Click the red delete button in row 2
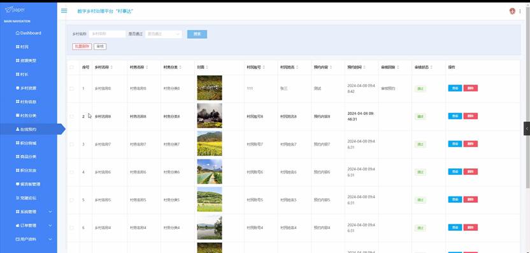The image size is (530, 253). (471, 116)
